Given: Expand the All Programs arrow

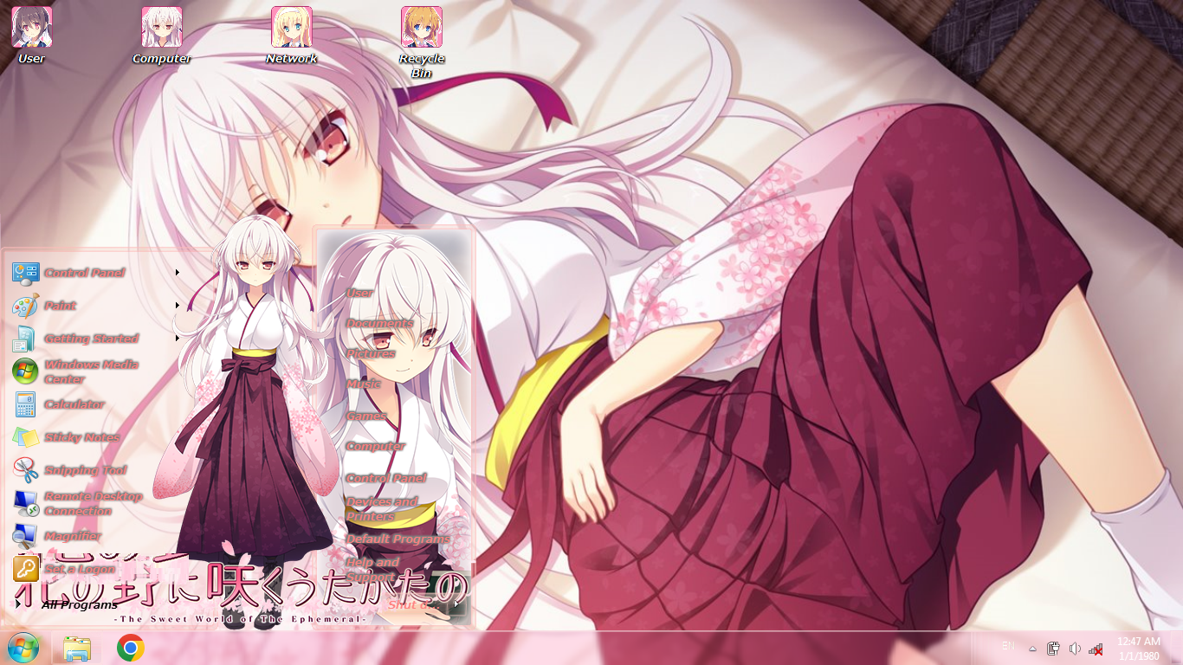Looking at the screenshot, I should pyautogui.click(x=18, y=605).
